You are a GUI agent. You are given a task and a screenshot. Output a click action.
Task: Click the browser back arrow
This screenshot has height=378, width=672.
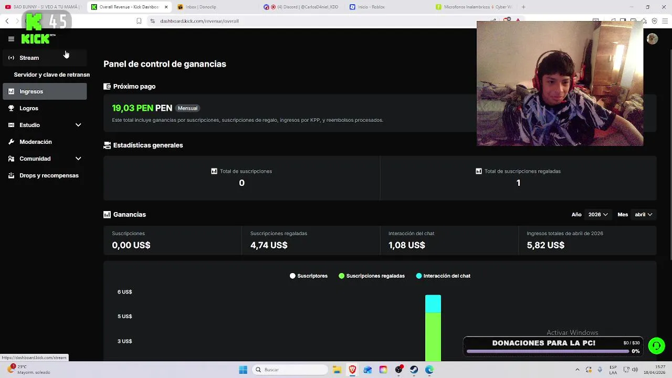pos(7,21)
